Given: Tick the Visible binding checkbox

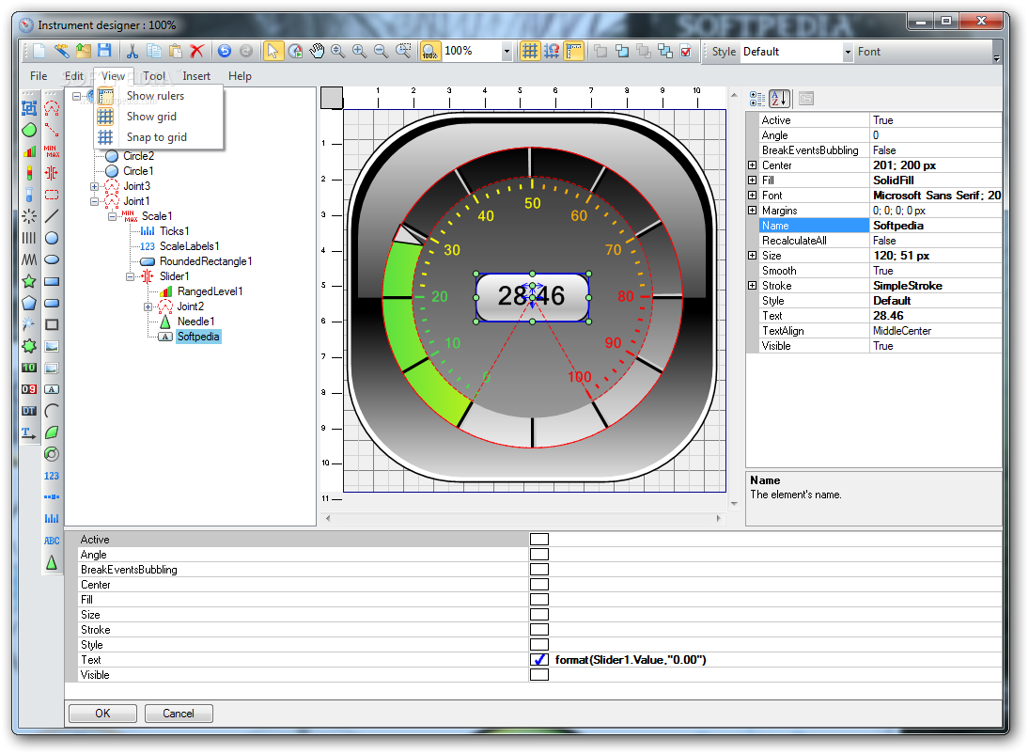Looking at the screenshot, I should point(538,674).
